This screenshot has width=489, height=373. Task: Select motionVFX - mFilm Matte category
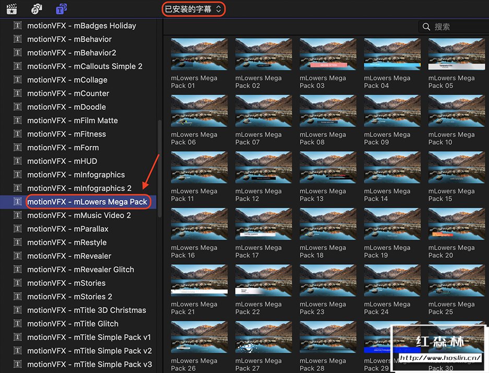78,120
